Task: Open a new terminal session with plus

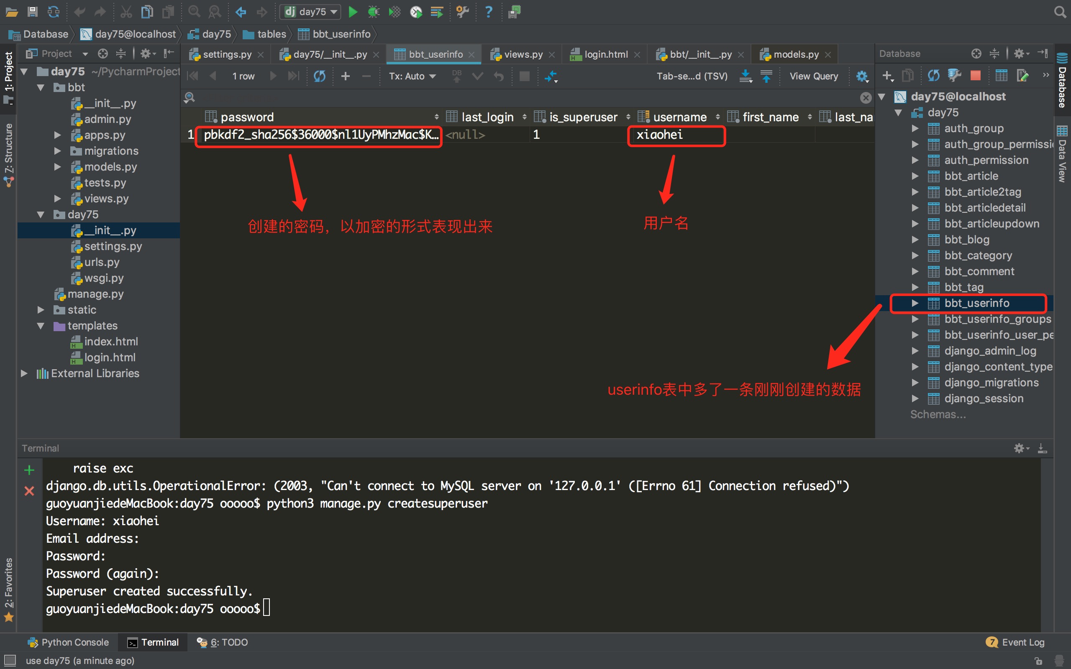Action: (x=29, y=470)
